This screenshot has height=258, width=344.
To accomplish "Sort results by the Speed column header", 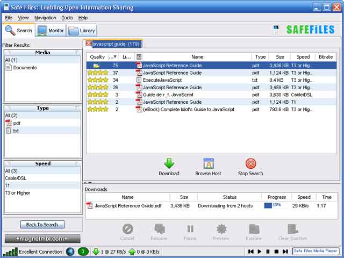I will [x=303, y=57].
